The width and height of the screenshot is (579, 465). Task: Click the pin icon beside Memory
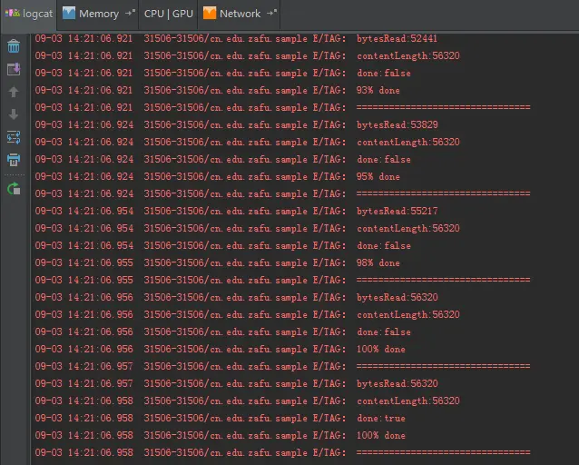pos(130,14)
